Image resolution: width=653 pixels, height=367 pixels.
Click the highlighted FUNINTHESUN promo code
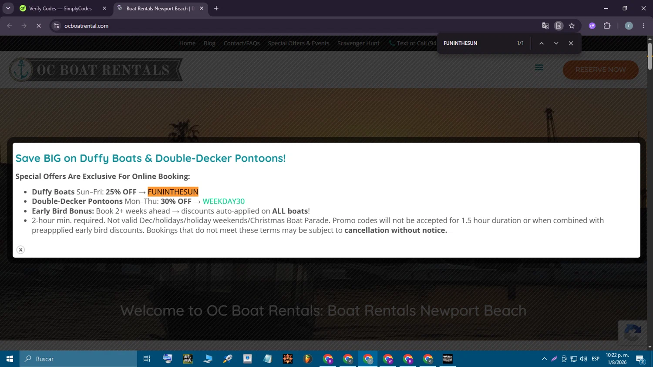point(173,192)
